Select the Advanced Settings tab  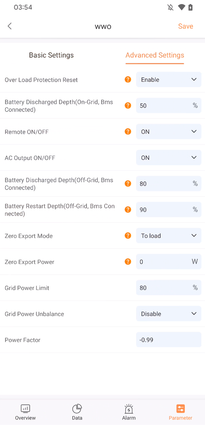(155, 55)
